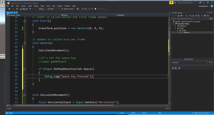Click Switch Views icon in Solution Explorer
214x115 pixels.
coord(181,16)
